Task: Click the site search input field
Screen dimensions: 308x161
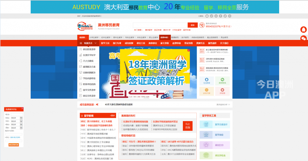Action: [160, 25]
